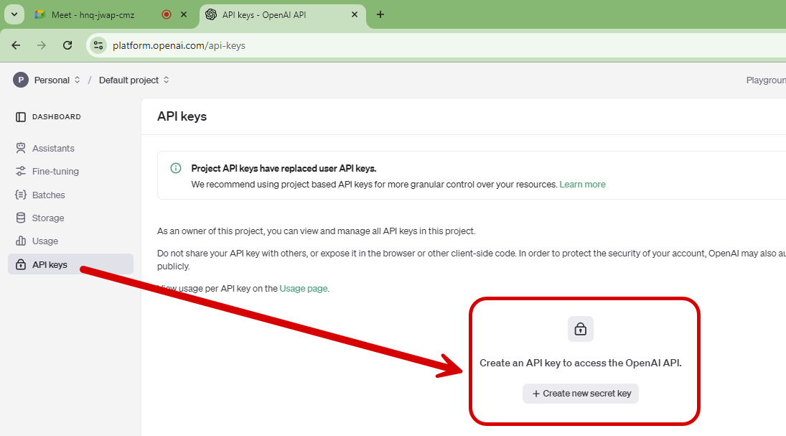Click the DASHBOARD label in sidebar
Image resolution: width=786 pixels, height=436 pixels.
pyautogui.click(x=57, y=117)
